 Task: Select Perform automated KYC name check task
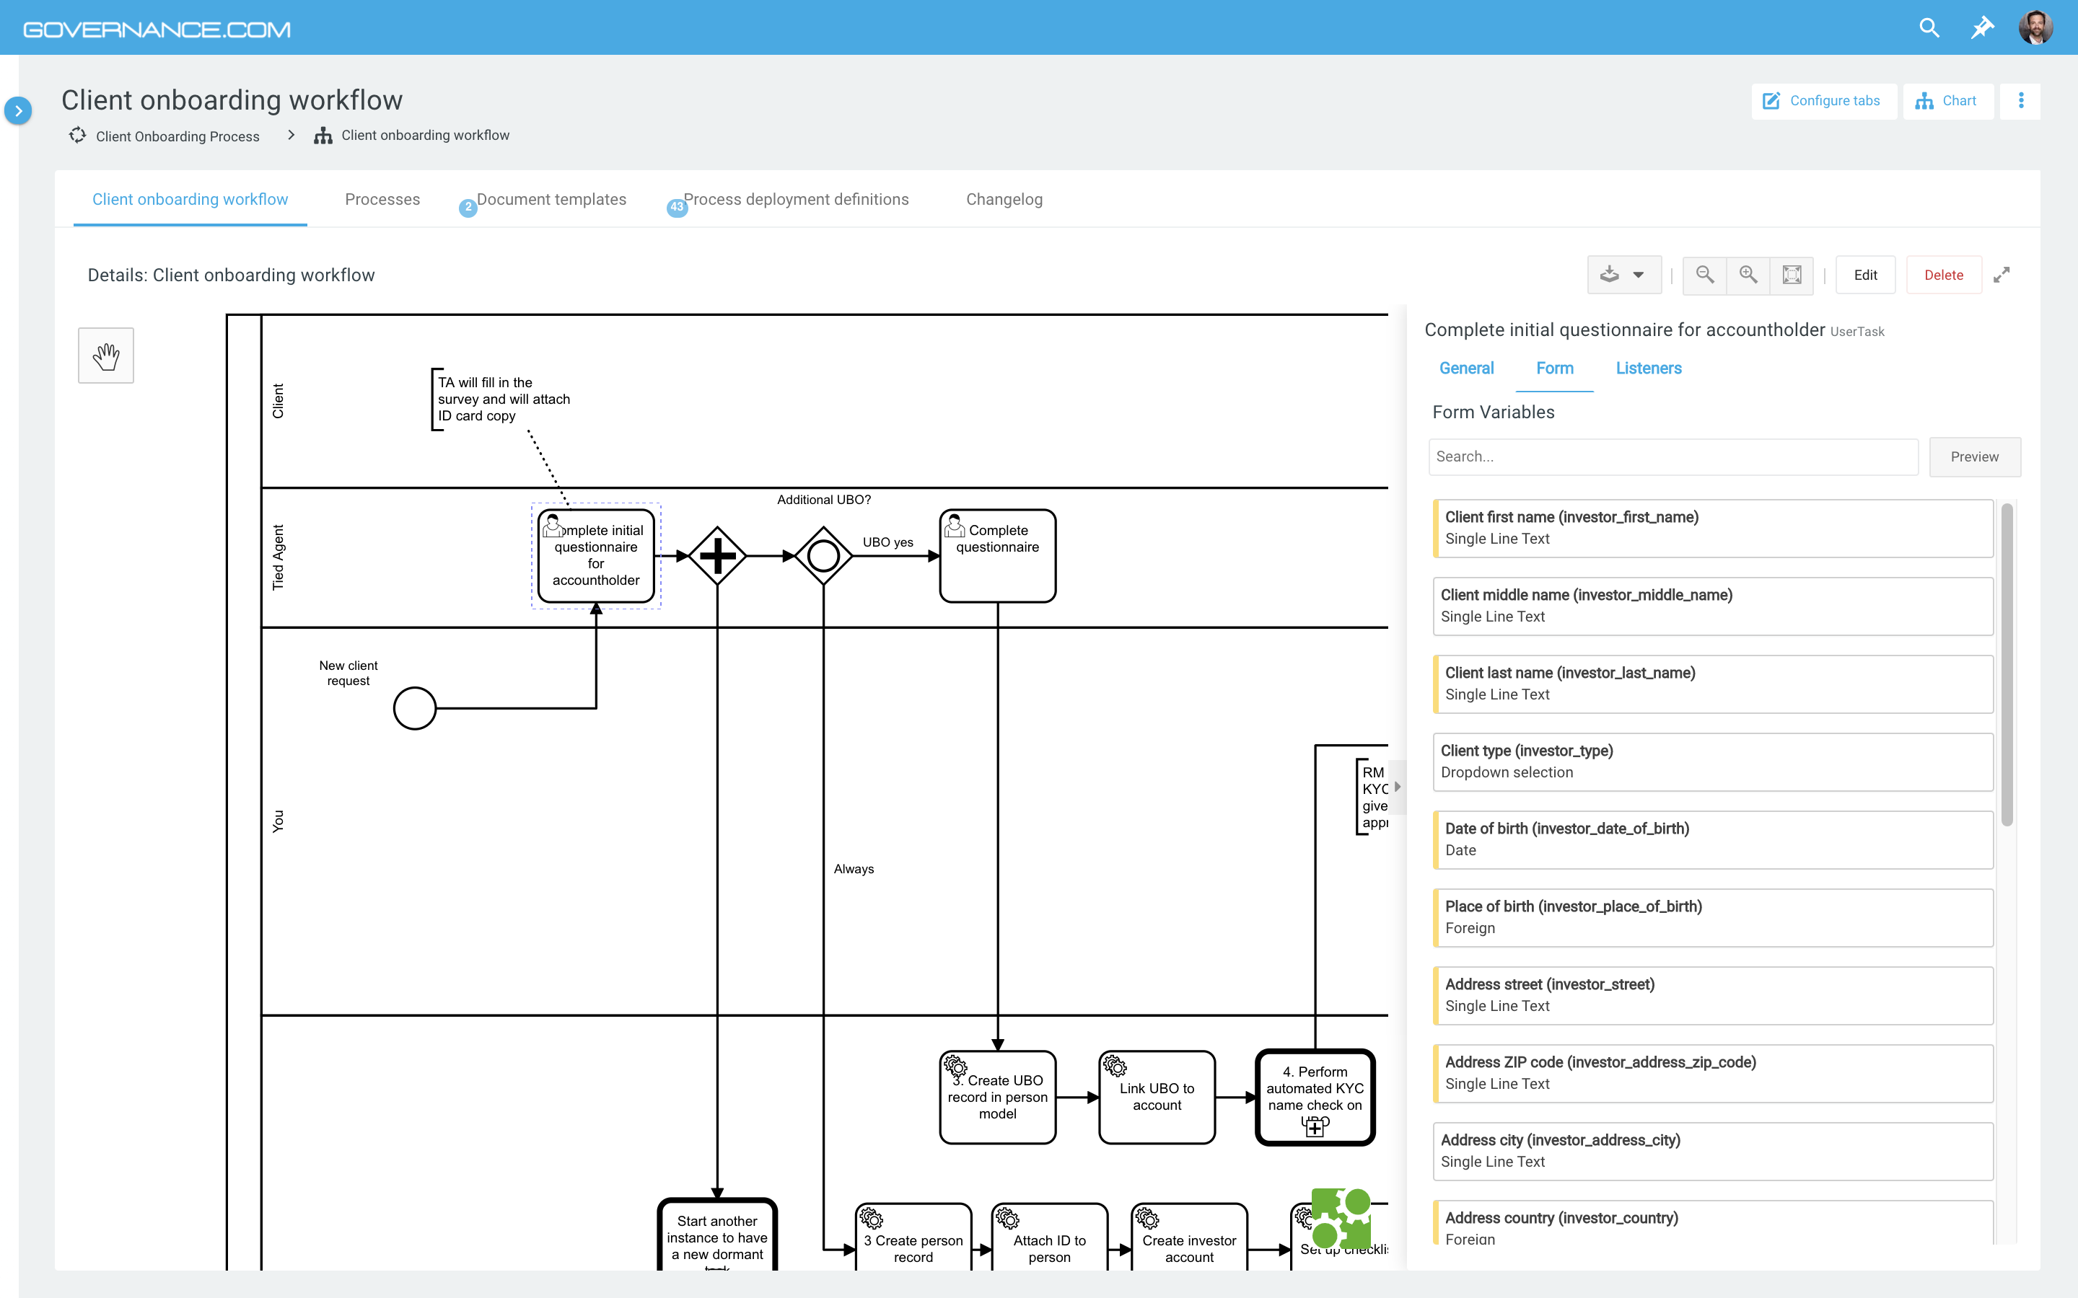point(1315,1097)
